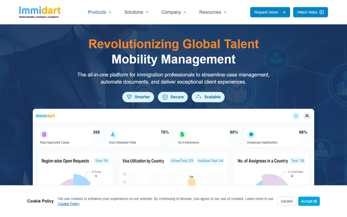Accept all cookies
The width and height of the screenshot is (347, 217).
(309, 201)
